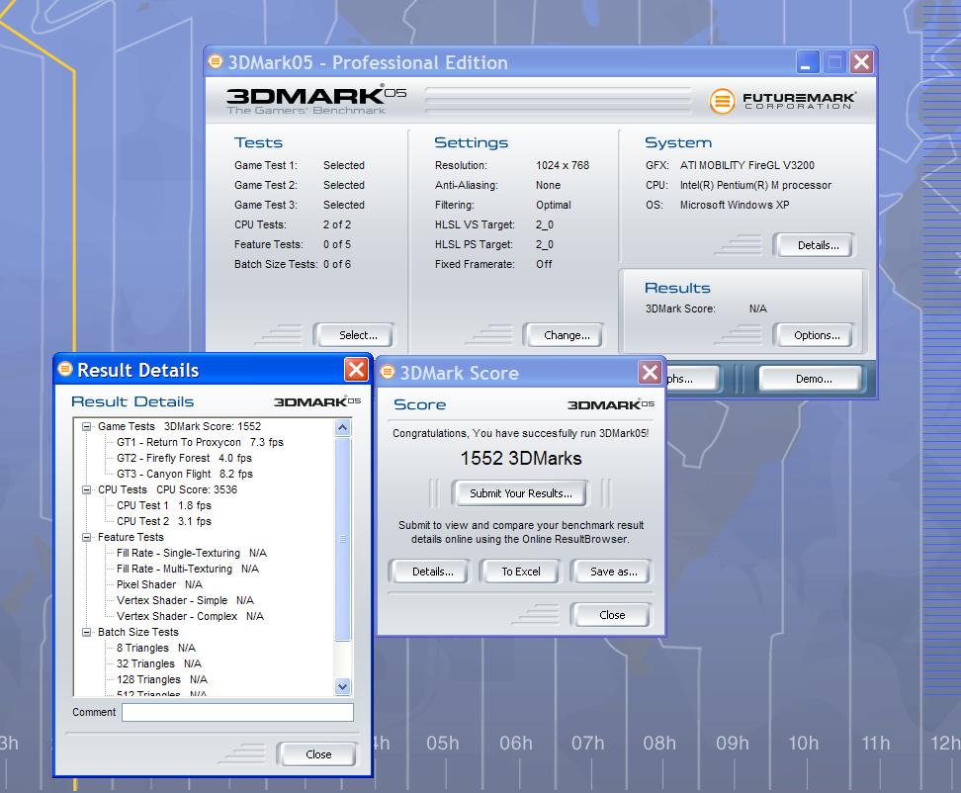
Task: Open the results Options... dialog
Action: click(814, 335)
